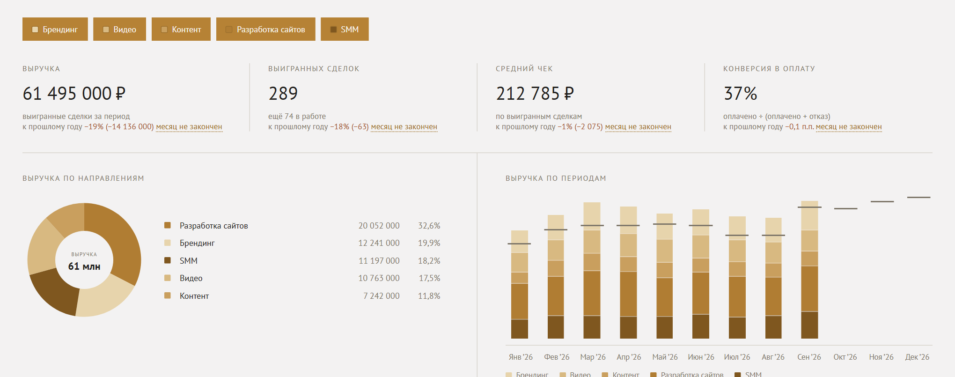Screen dimensions: 955x377
Task: Click the legend value '12 241 000'
Action: pyautogui.click(x=379, y=243)
